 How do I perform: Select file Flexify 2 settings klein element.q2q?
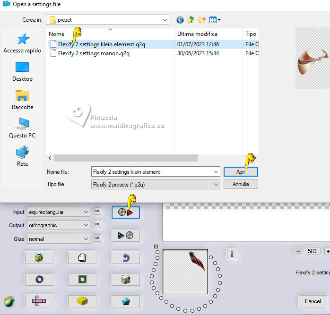[102, 44]
